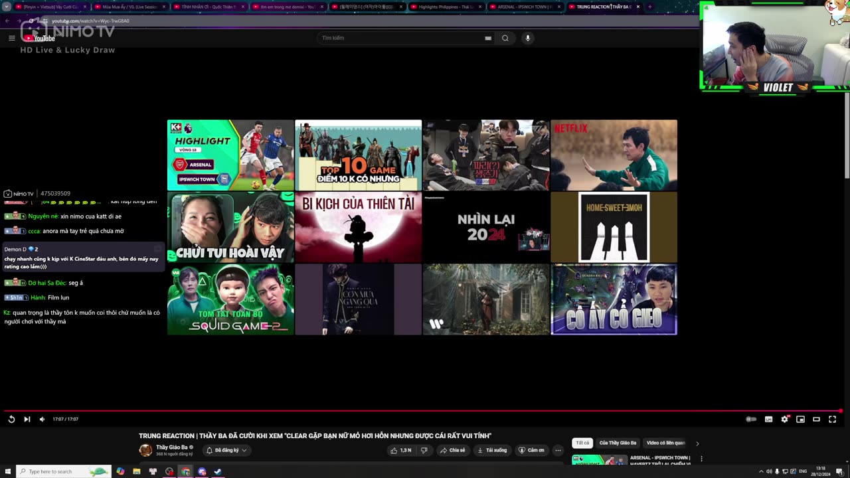Click the 'Cảm ơn' thanks button
Screen dimensions: 850x478
pos(531,450)
